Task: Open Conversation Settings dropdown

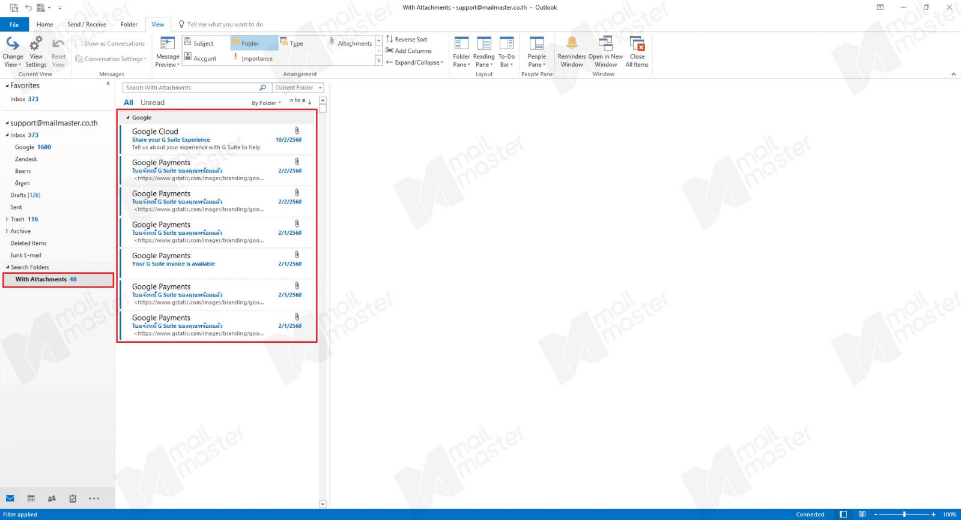Action: (111, 59)
